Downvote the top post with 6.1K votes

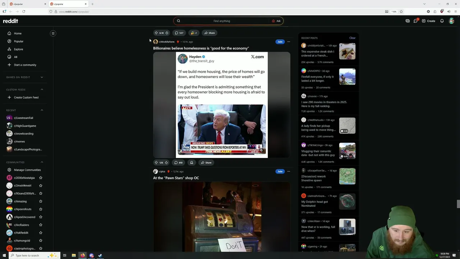167,33
